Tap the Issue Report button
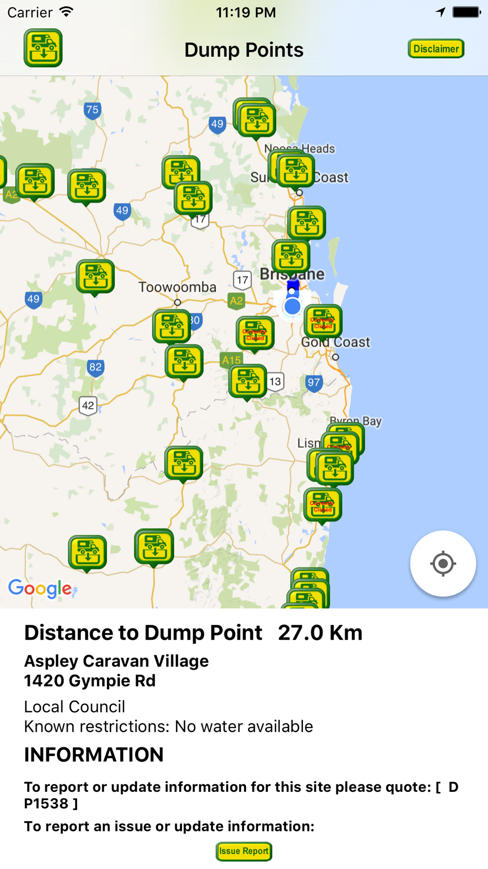Screen dimensions: 488x869 click(x=244, y=851)
